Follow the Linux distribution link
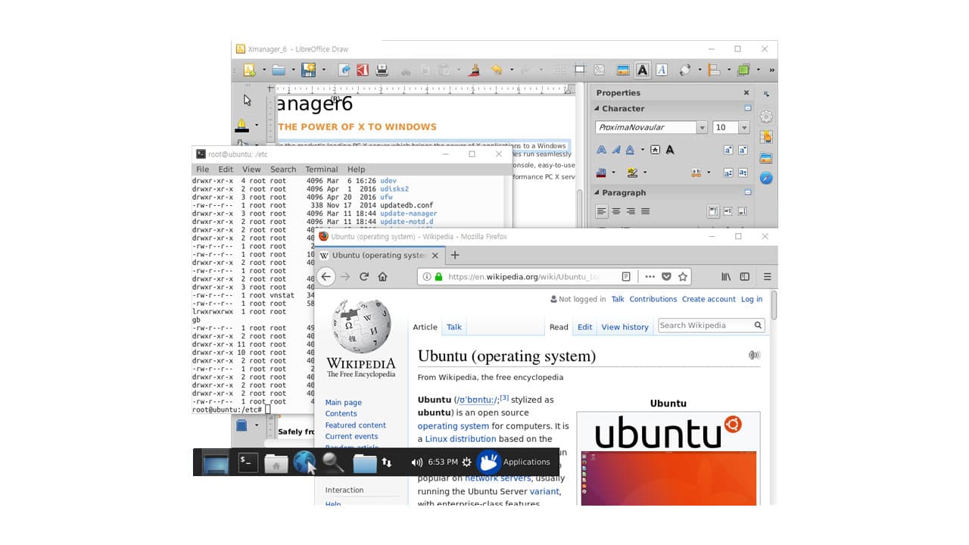The height and width of the screenshot is (545, 969). tap(460, 438)
